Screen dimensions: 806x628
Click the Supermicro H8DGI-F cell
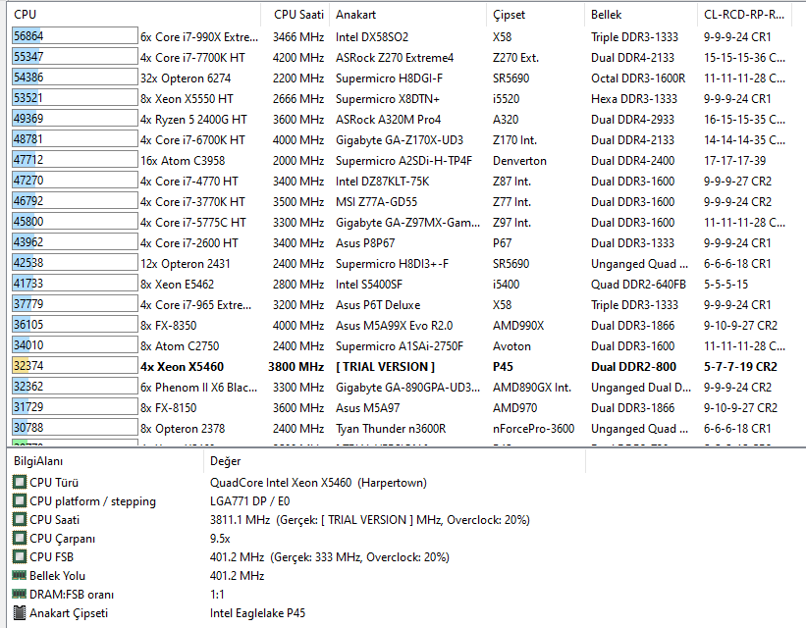tap(389, 78)
